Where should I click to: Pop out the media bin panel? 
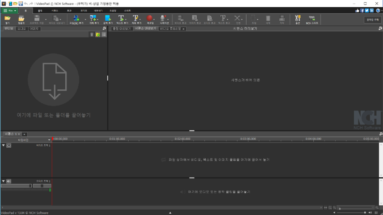105,28
